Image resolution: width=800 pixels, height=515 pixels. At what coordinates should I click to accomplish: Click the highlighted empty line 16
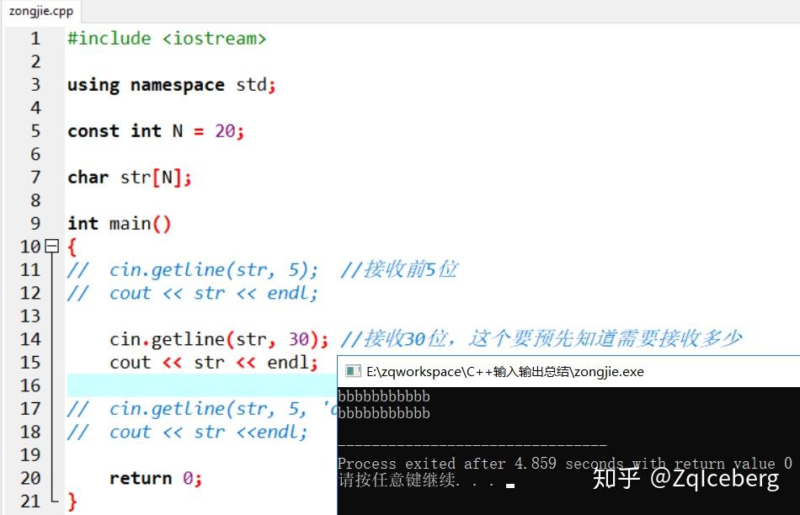[201, 385]
